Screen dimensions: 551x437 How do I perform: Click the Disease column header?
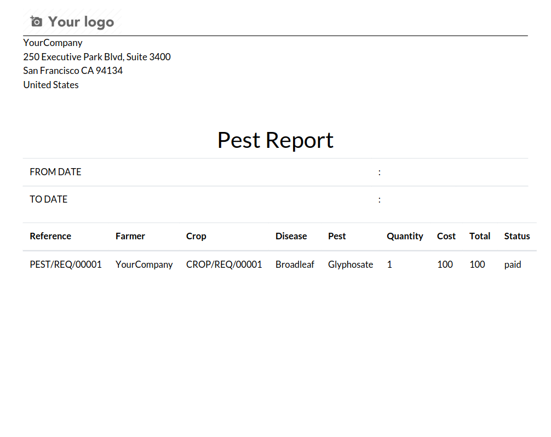291,236
